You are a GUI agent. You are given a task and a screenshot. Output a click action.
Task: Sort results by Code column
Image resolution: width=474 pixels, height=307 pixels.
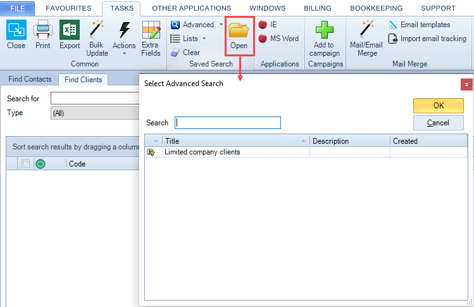click(77, 164)
